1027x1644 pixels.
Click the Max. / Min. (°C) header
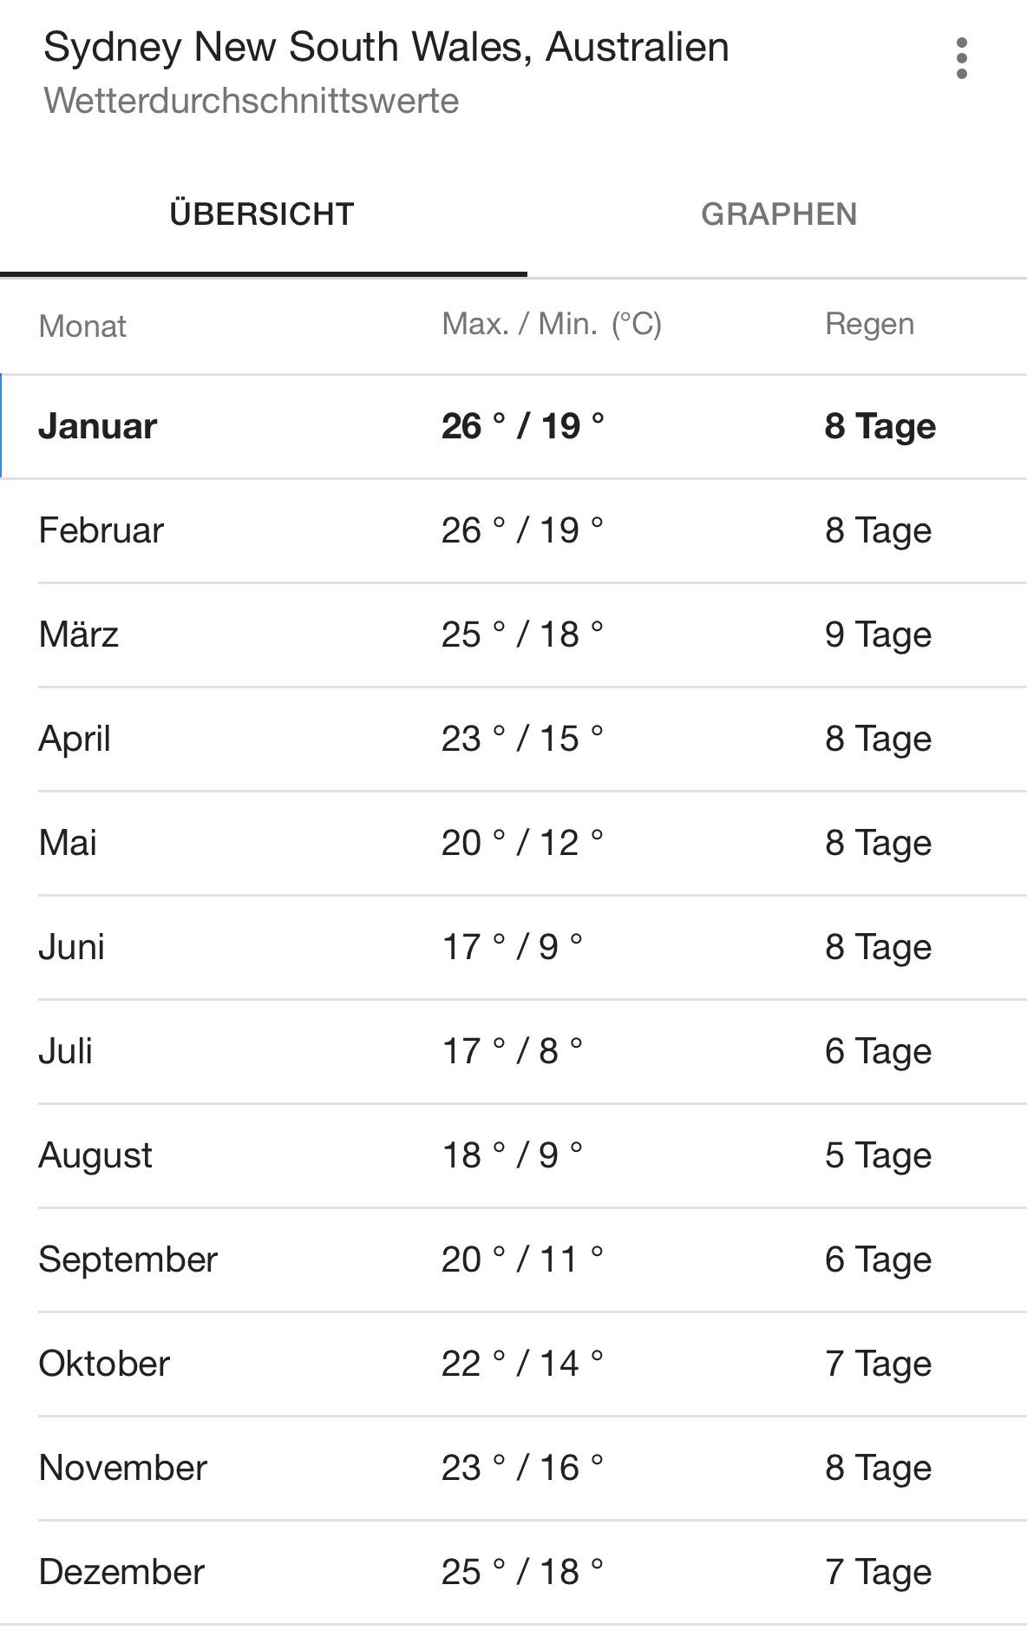(551, 325)
